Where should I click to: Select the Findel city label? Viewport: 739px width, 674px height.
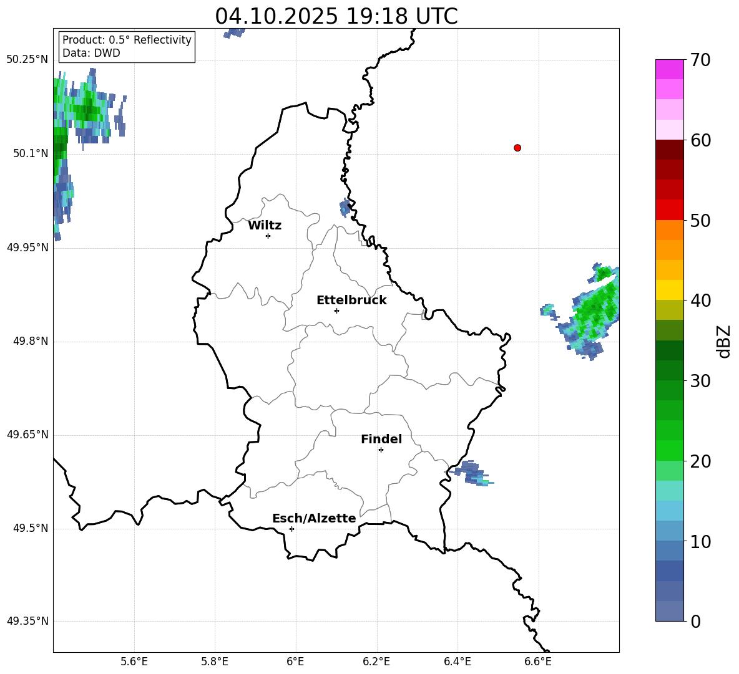[x=381, y=439]
